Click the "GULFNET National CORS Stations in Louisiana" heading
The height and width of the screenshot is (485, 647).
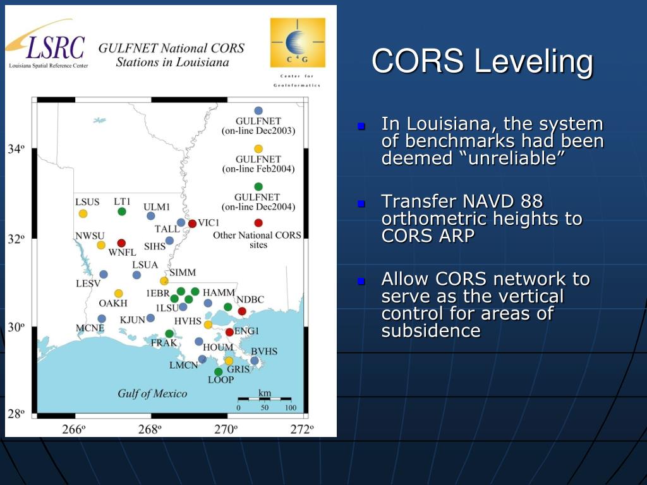(x=172, y=56)
